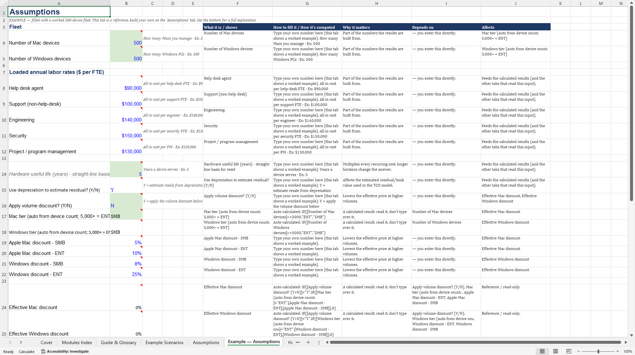Click the horizontal scrollbar thumb
Screen dimensions: 635x355
tap(475, 342)
